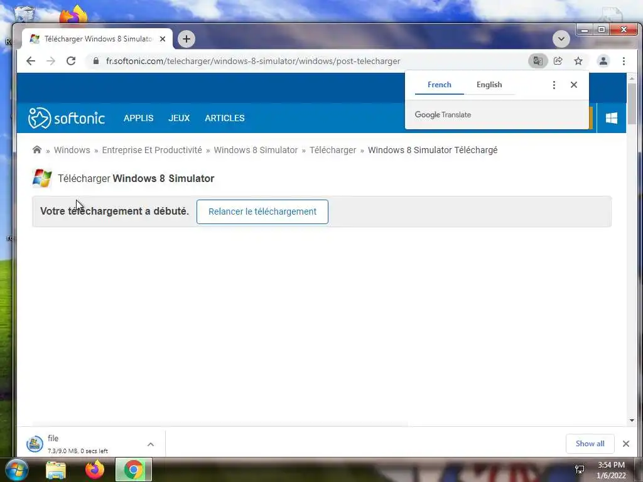Bookmark this page with the star

click(x=578, y=61)
